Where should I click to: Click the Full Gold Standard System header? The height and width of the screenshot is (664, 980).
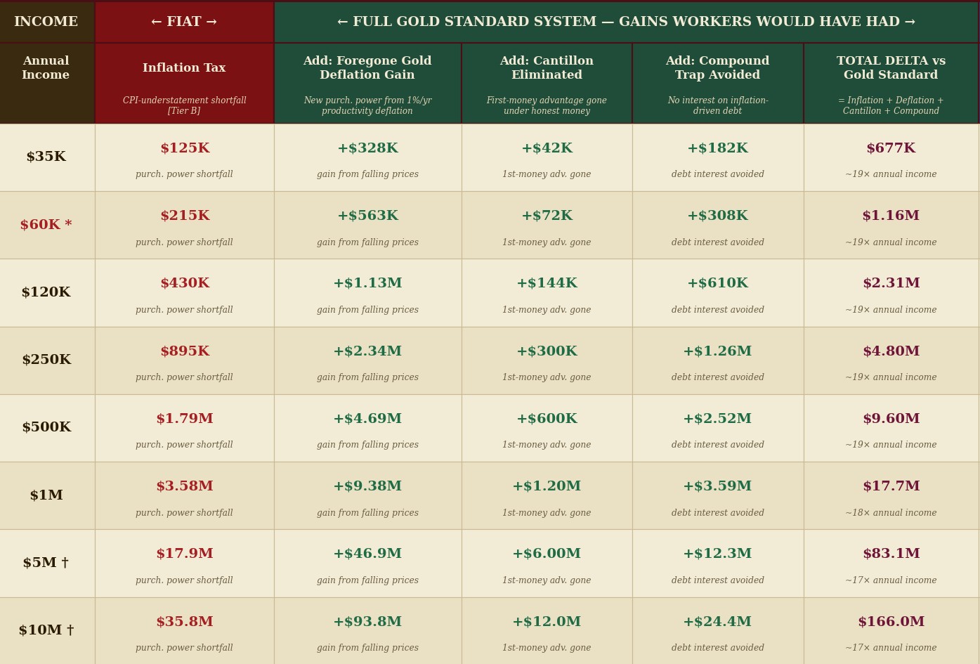click(626, 22)
